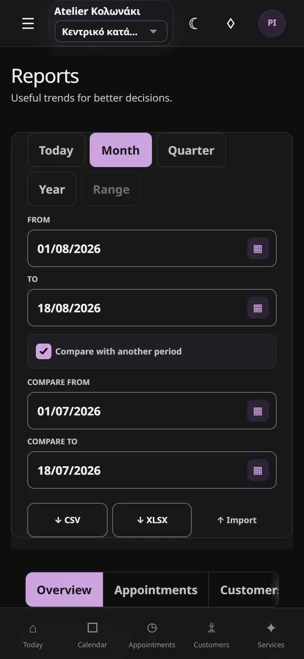Open the PI user avatar menu
The width and height of the screenshot is (304, 659).
point(272,23)
